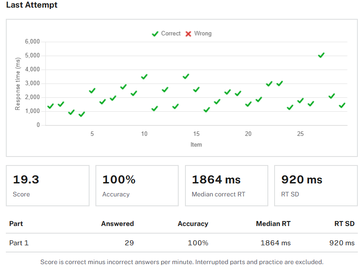Image resolution: width=361 pixels, height=274 pixels.
Task: Click the '25' x-axis tick label
Action: coord(300,134)
